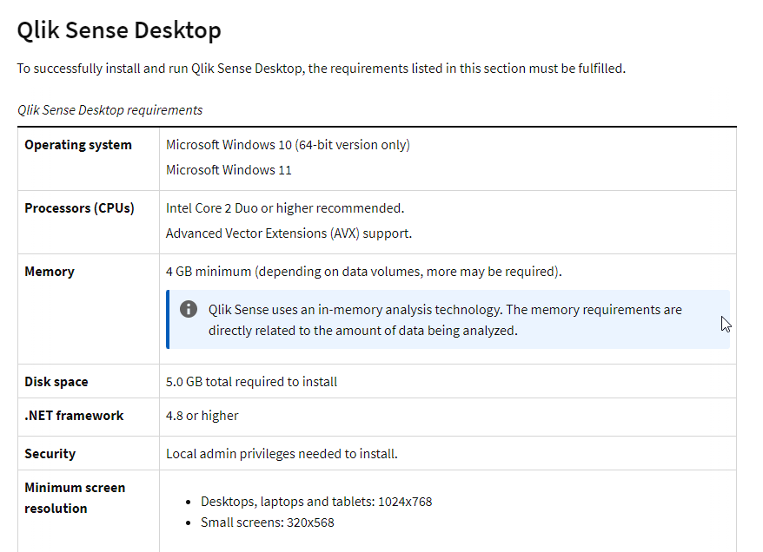Click the info icon in the memory note
The image size is (763, 552).
(189, 309)
